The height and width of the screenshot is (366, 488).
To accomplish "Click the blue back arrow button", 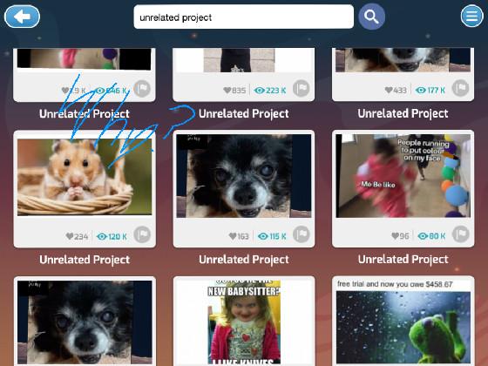I will point(22,17).
